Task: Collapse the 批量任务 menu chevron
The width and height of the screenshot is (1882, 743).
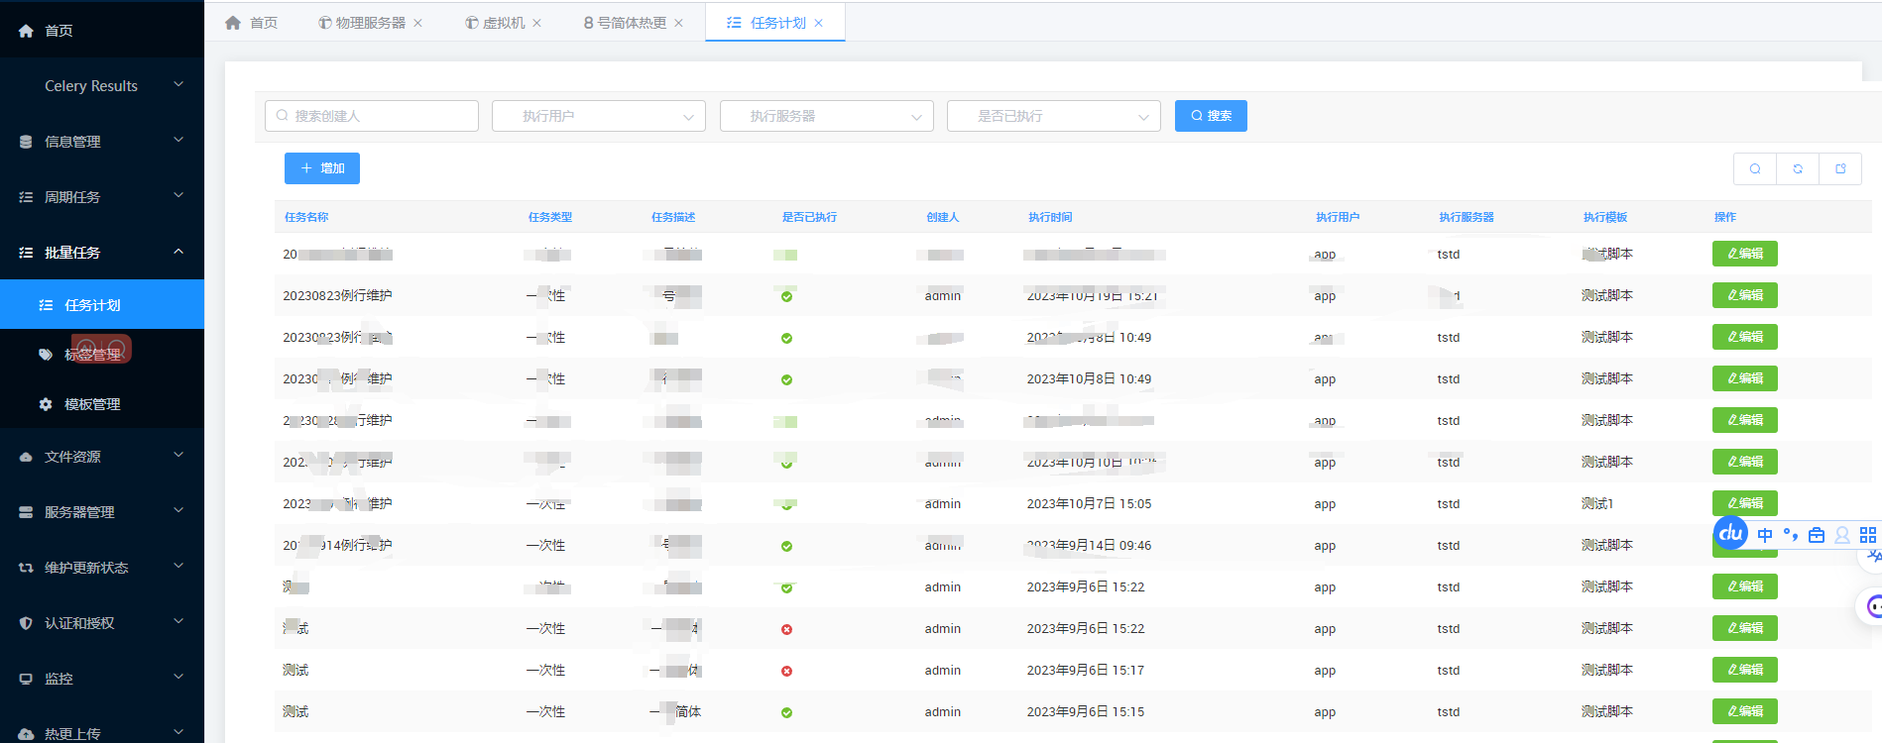Action: (x=178, y=252)
